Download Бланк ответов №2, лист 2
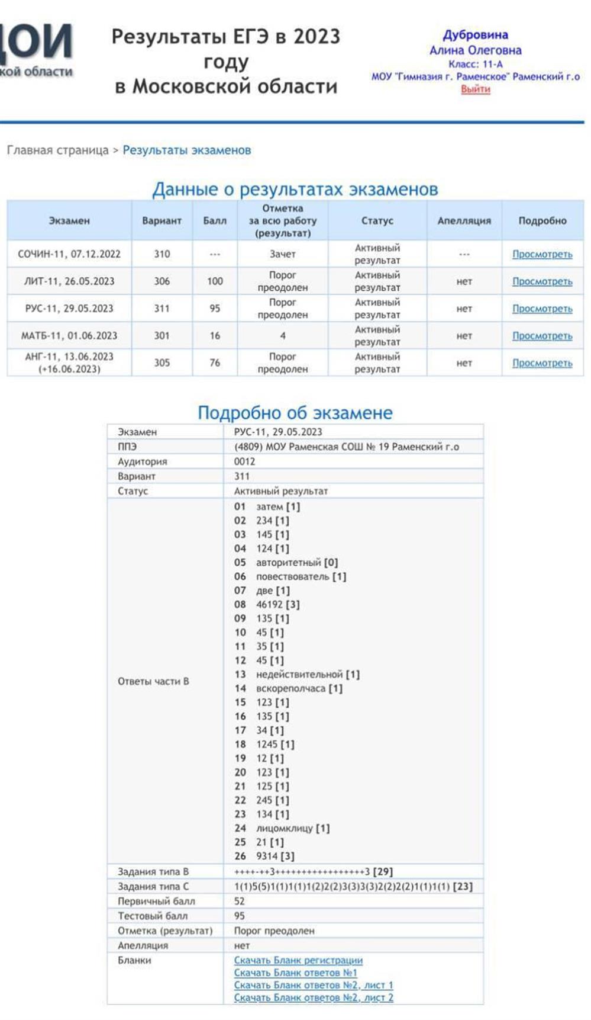Image resolution: width=591 pixels, height=1020 pixels. (x=314, y=997)
